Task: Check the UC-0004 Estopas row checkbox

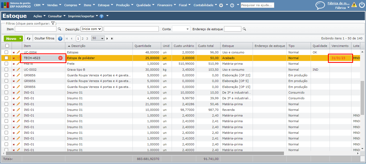Action: pyautogui.click(x=6, y=52)
